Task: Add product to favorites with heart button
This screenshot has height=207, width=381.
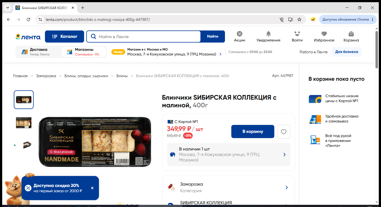Action: coord(284,132)
